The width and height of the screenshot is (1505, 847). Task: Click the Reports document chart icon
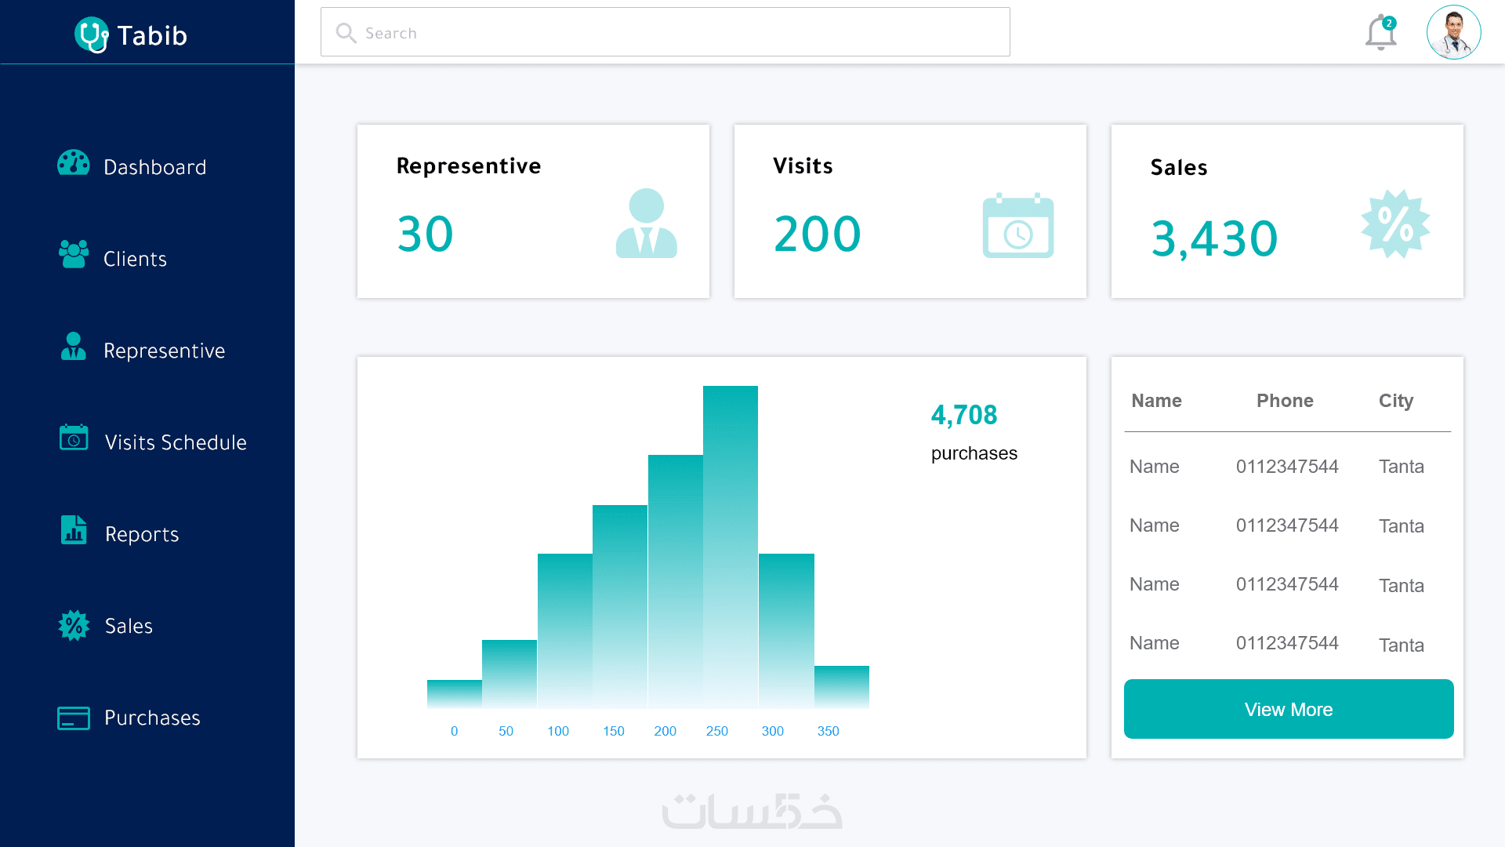74,530
